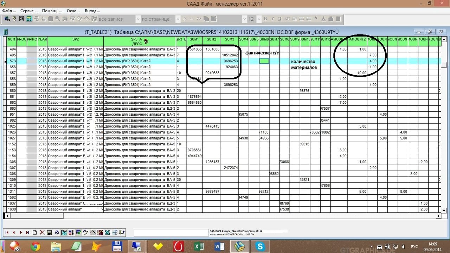
Task: Click the SP3_A column header
Action: [140, 41]
